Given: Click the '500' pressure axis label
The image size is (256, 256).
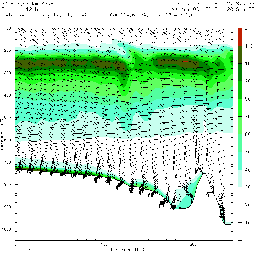Looking at the screenshot, I should click(x=7, y=117).
